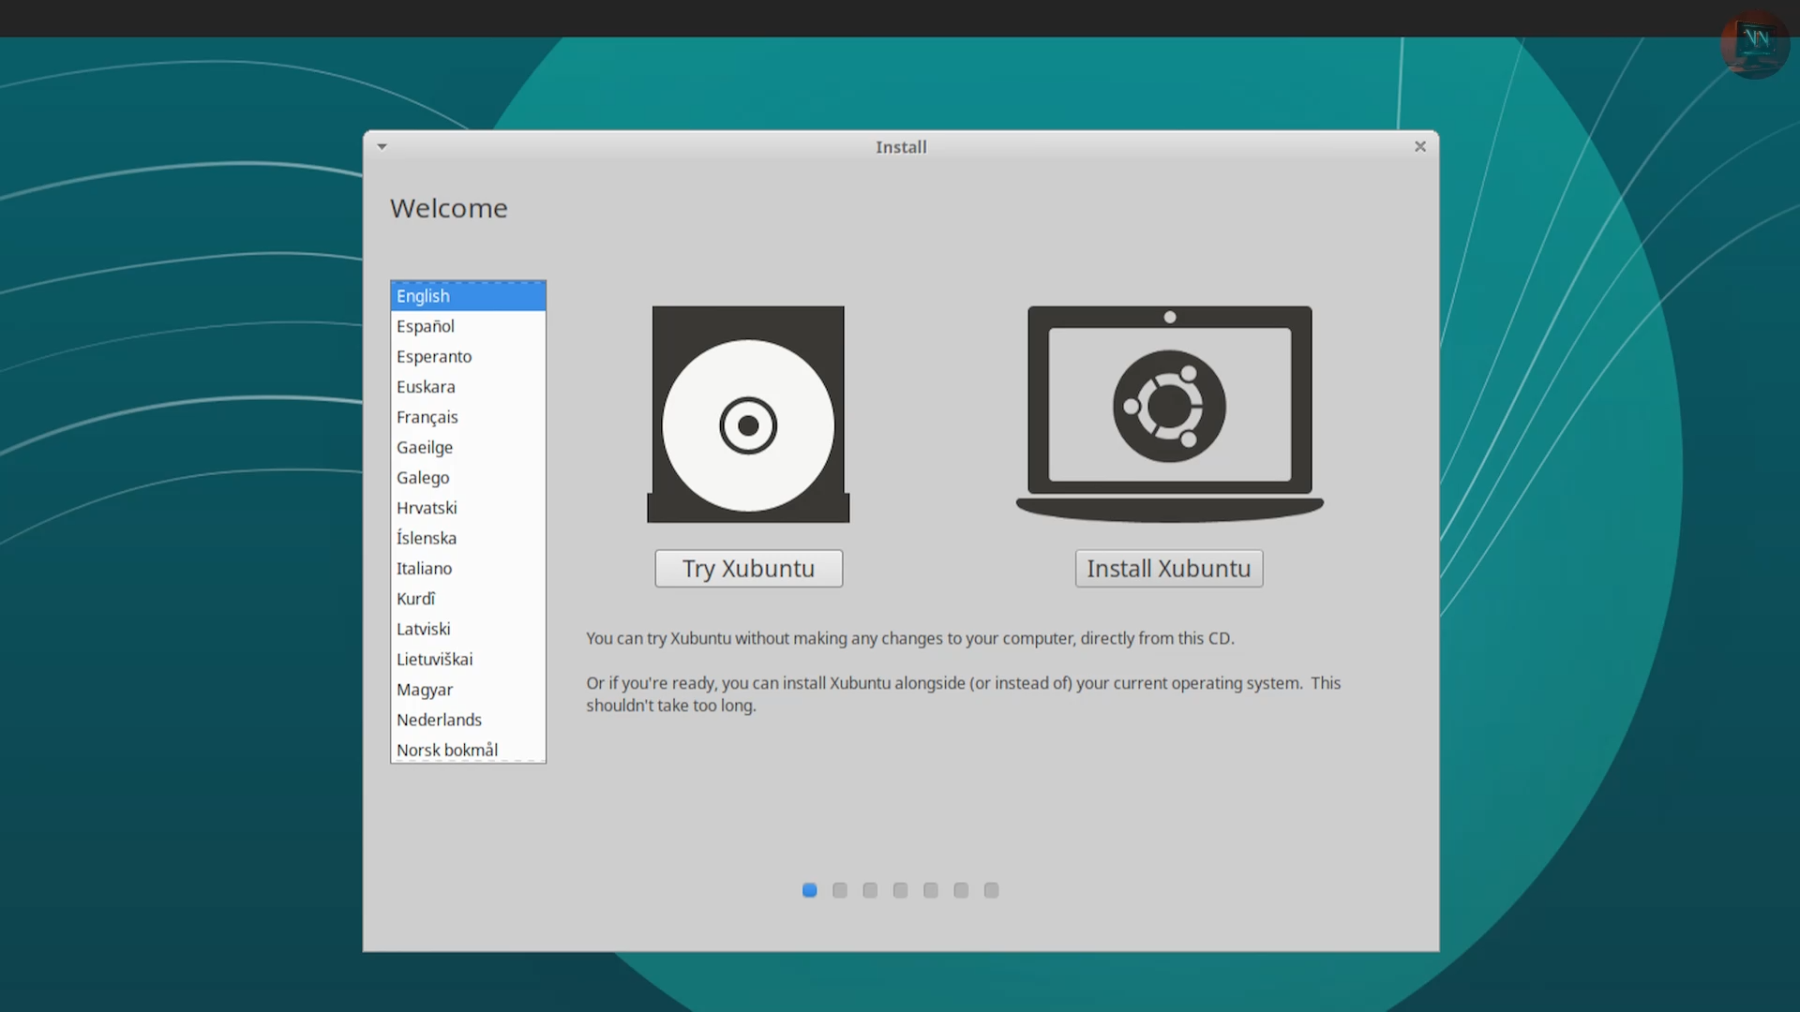
Task: Select Hrvatski in the language list
Action: [x=427, y=508]
